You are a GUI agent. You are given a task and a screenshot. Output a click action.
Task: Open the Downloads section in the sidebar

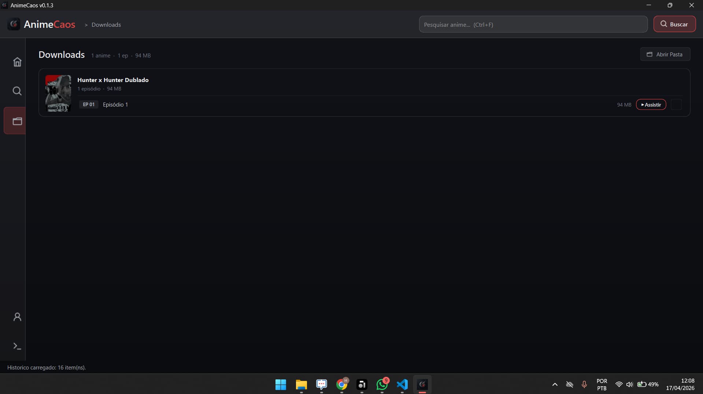17,121
